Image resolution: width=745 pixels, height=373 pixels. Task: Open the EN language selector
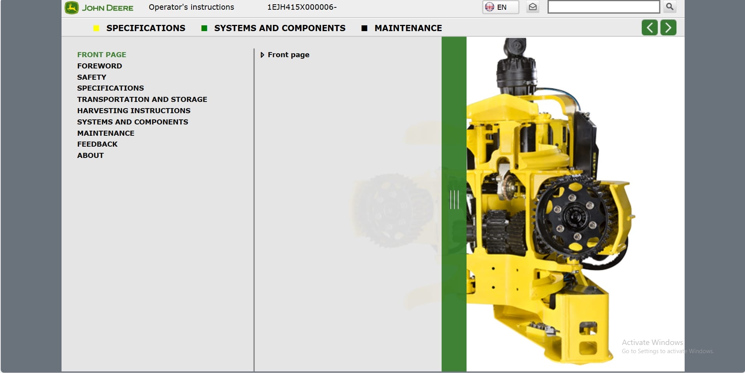click(501, 7)
